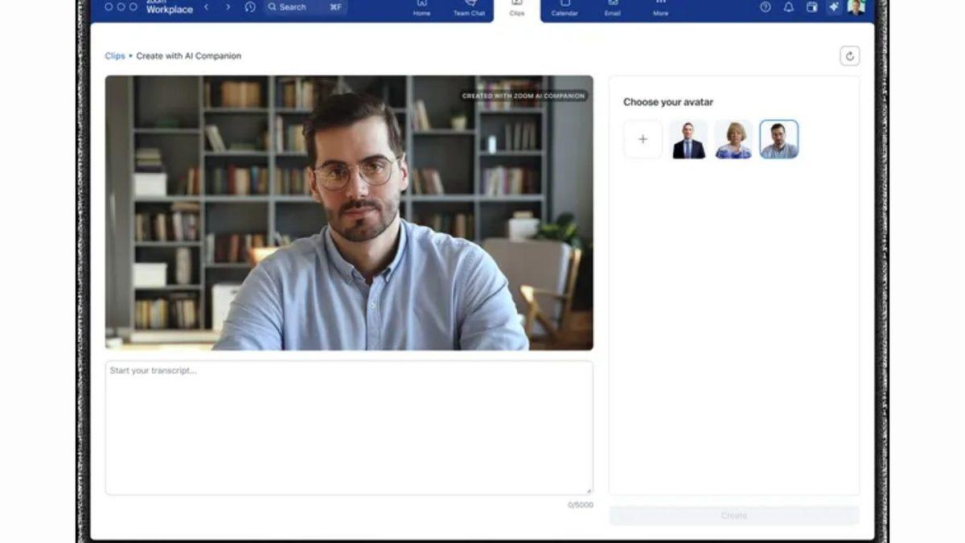This screenshot has width=965, height=543.
Task: Go forward with right arrow
Action: [x=228, y=7]
